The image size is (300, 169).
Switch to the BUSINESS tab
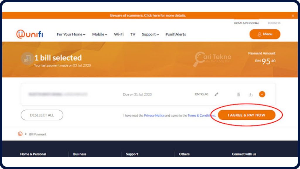pos(275,23)
